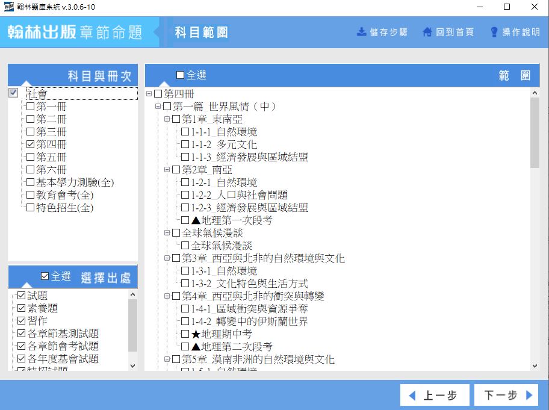Click right arrow icon of 下一步
The width and height of the screenshot is (549, 410).
click(529, 395)
